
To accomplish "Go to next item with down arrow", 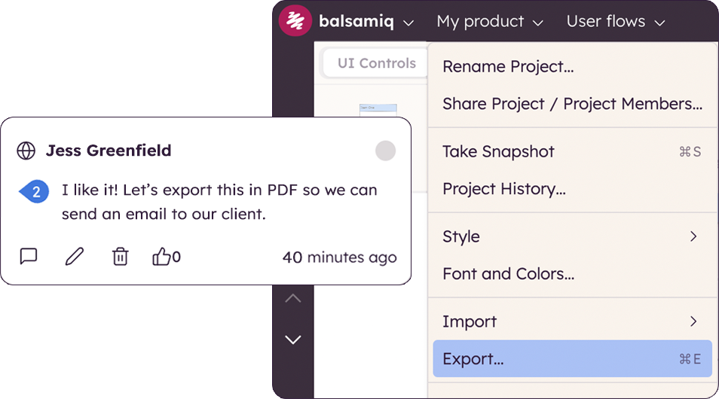I will [x=293, y=340].
